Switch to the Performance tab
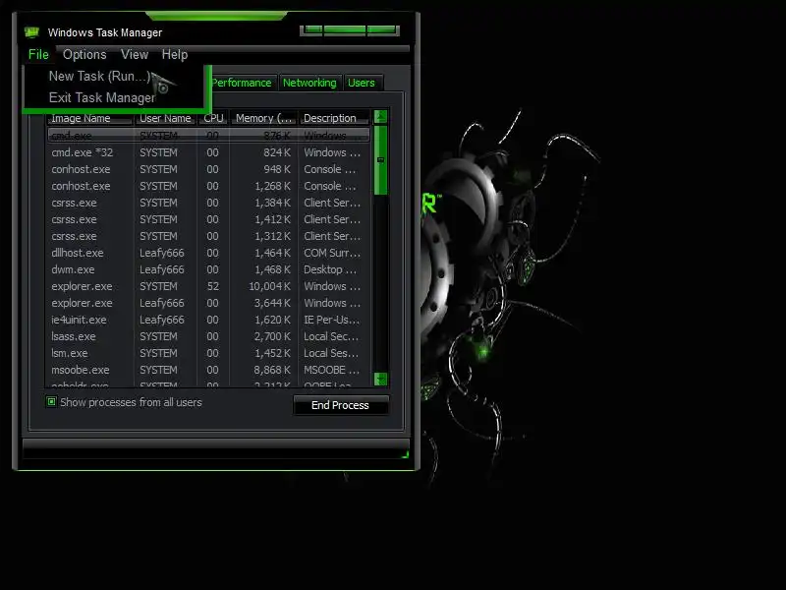Image resolution: width=786 pixels, height=590 pixels. coord(242,83)
